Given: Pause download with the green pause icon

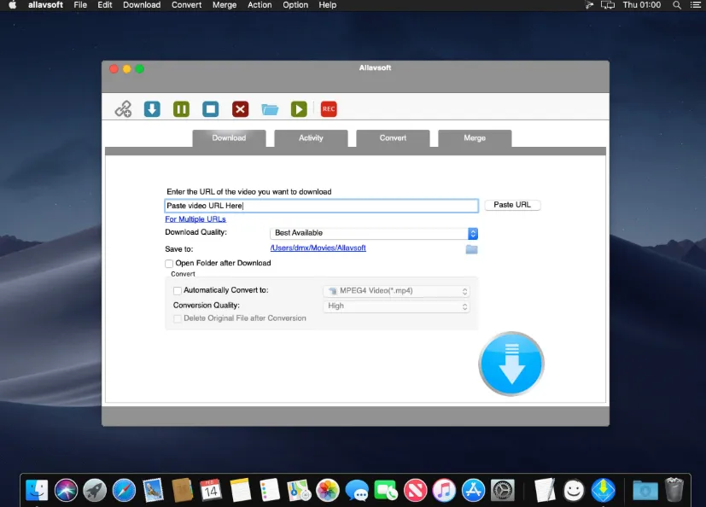Looking at the screenshot, I should coord(182,109).
